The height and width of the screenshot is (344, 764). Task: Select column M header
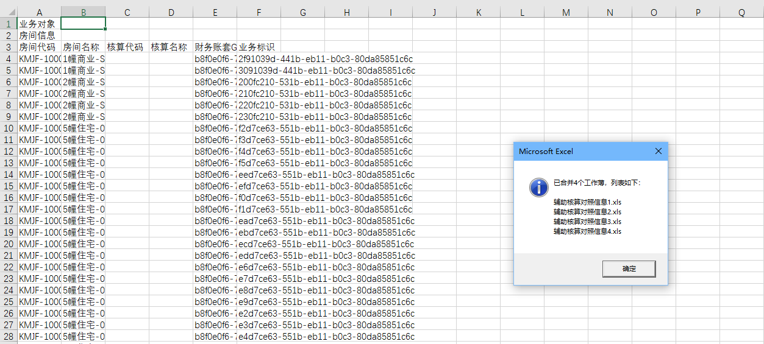(566, 12)
